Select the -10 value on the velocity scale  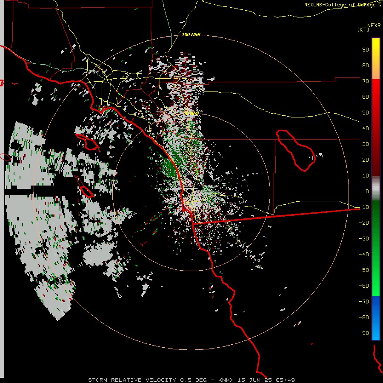(364, 207)
